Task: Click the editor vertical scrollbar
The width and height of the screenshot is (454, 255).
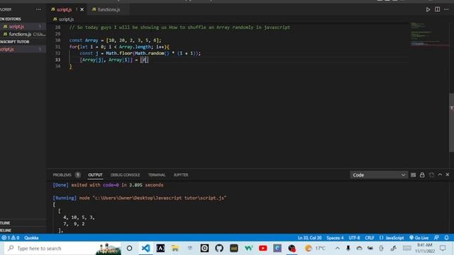Action: (x=451, y=123)
